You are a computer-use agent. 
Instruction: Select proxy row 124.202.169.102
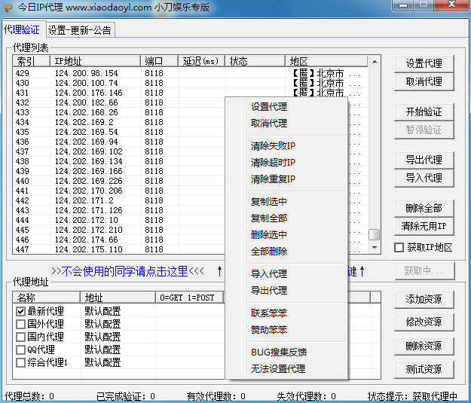[88, 151]
